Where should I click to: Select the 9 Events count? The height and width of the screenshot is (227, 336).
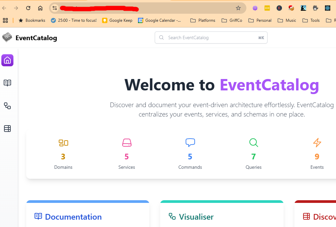click(317, 157)
